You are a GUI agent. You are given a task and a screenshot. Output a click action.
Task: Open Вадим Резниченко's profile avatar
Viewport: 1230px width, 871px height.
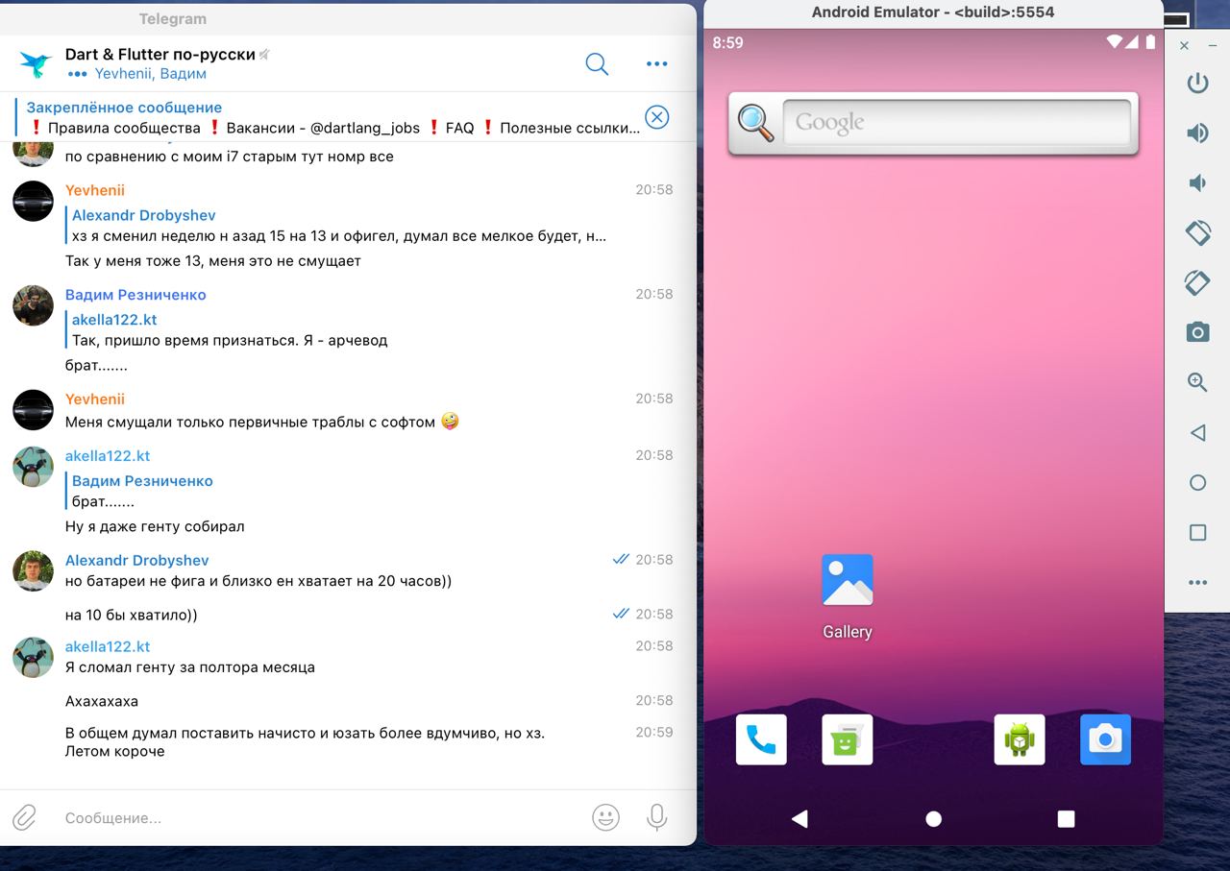(x=33, y=305)
